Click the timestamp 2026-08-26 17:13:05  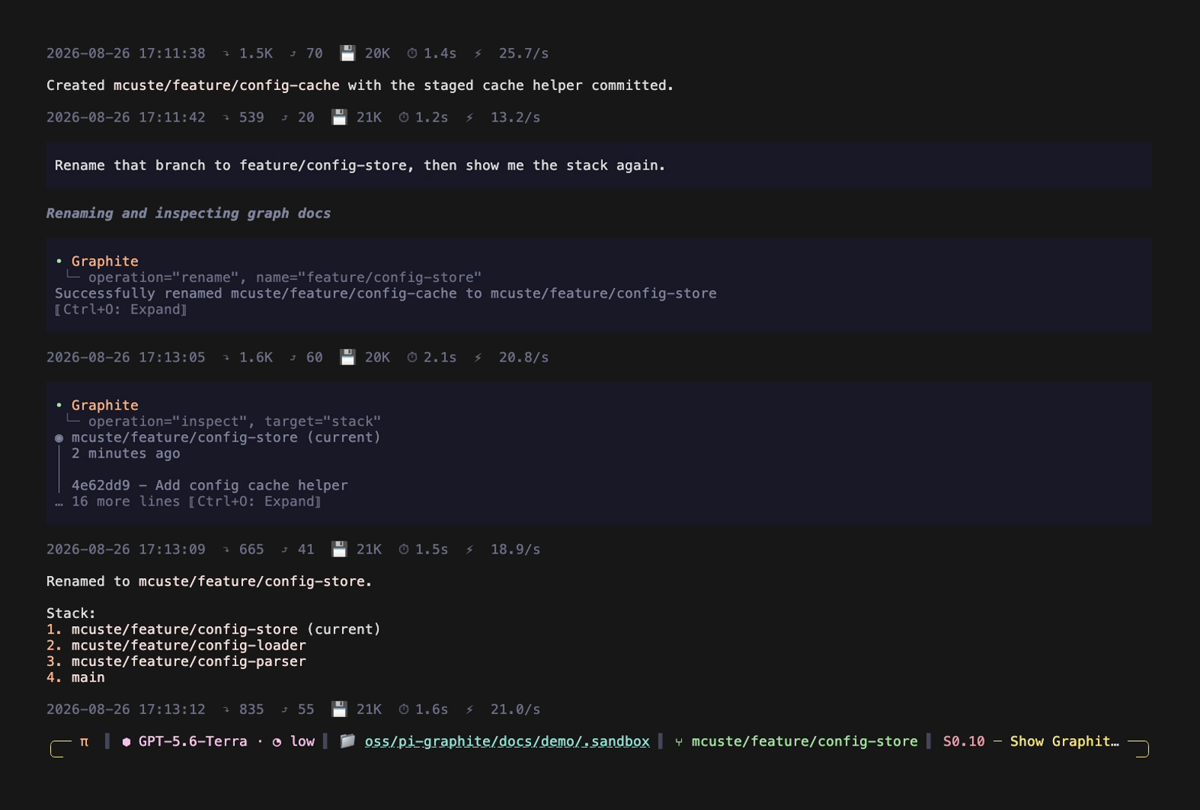click(126, 357)
